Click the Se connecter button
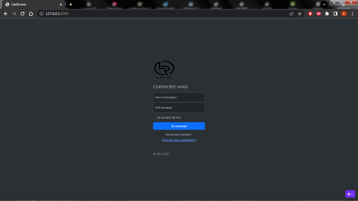This screenshot has height=201, width=358. coord(179,126)
